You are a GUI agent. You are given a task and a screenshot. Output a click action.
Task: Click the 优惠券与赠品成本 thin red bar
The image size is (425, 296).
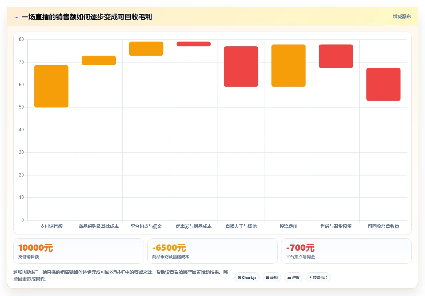[x=193, y=44]
